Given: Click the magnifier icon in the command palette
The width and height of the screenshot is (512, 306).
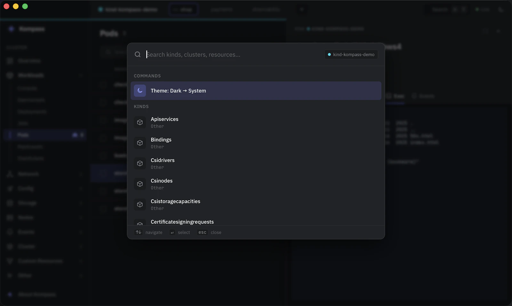Looking at the screenshot, I should pos(138,54).
